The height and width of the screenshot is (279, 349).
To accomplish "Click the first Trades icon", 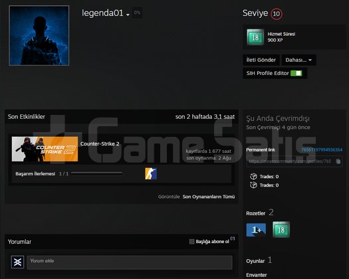I will coord(253,177).
